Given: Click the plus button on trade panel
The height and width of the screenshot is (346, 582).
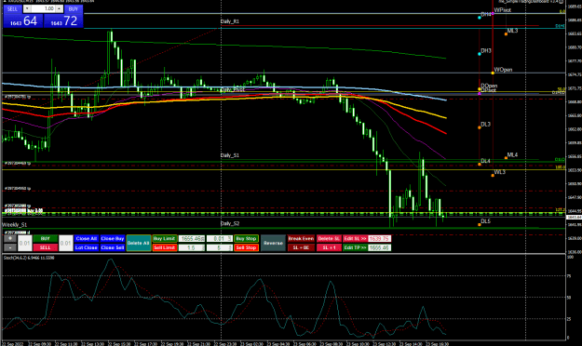Looking at the screenshot, I should [10, 238].
